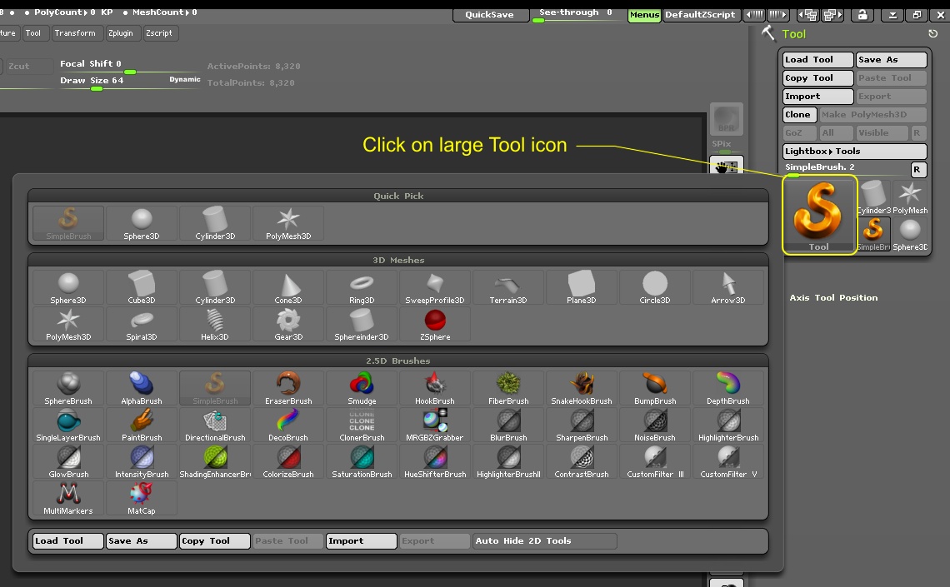The image size is (950, 587).
Task: Adjust the Focal Shift slider
Action: [x=130, y=67]
